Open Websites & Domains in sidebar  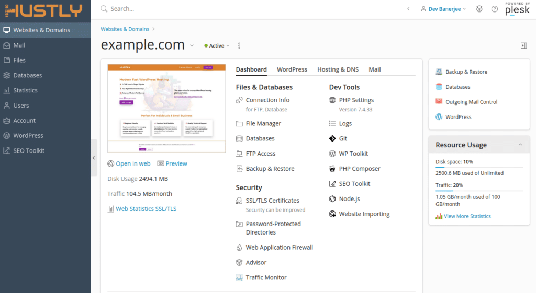[45, 30]
